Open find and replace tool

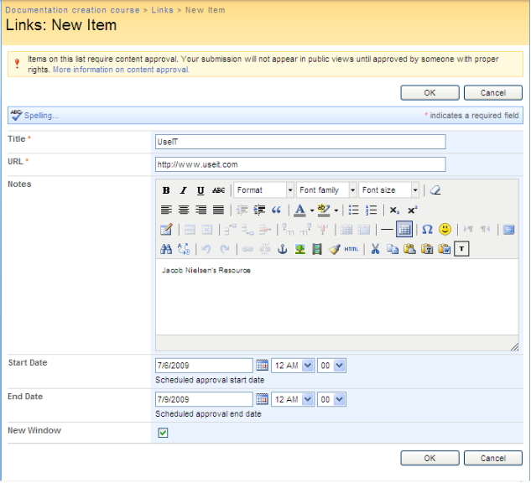click(184, 249)
